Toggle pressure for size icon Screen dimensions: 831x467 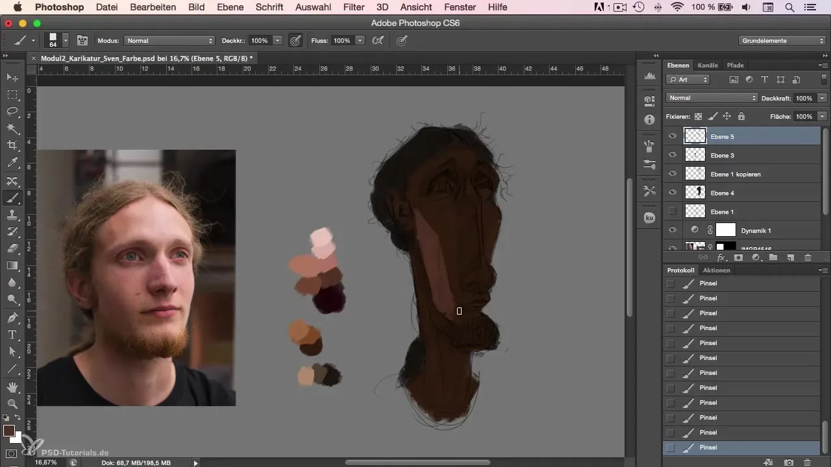tap(402, 40)
